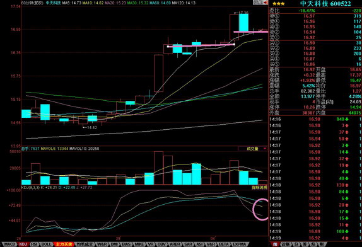Switch to the RSI indicator tab

(35, 244)
